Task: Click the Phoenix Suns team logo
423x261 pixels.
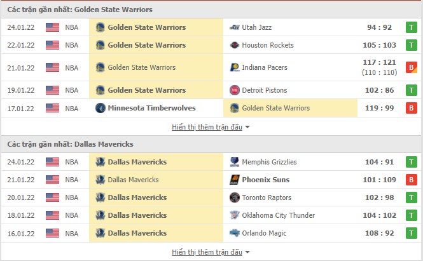Action: (x=234, y=180)
